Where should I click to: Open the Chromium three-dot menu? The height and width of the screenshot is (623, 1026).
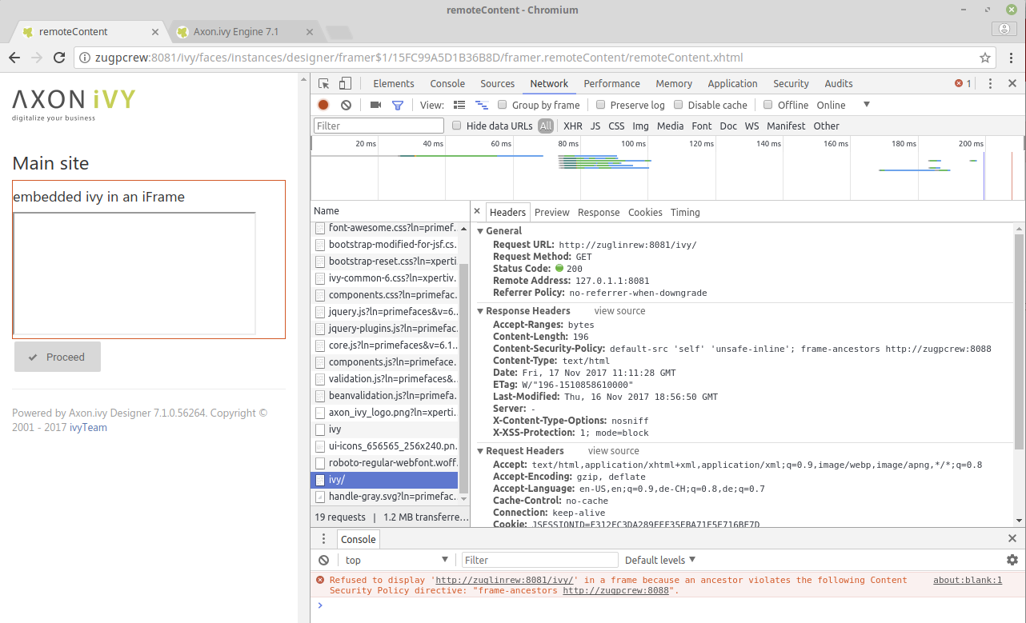pos(1012,58)
